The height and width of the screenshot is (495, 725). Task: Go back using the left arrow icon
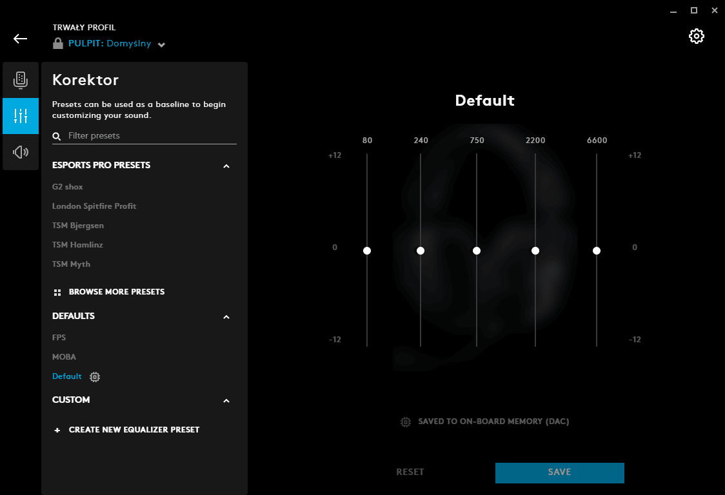[x=21, y=39]
